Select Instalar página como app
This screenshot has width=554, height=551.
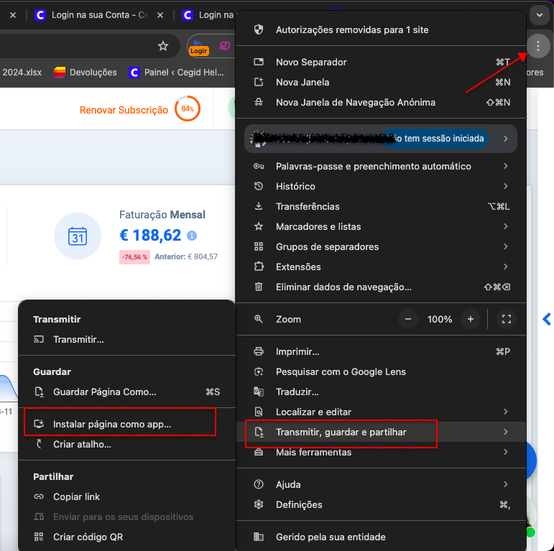click(x=112, y=425)
